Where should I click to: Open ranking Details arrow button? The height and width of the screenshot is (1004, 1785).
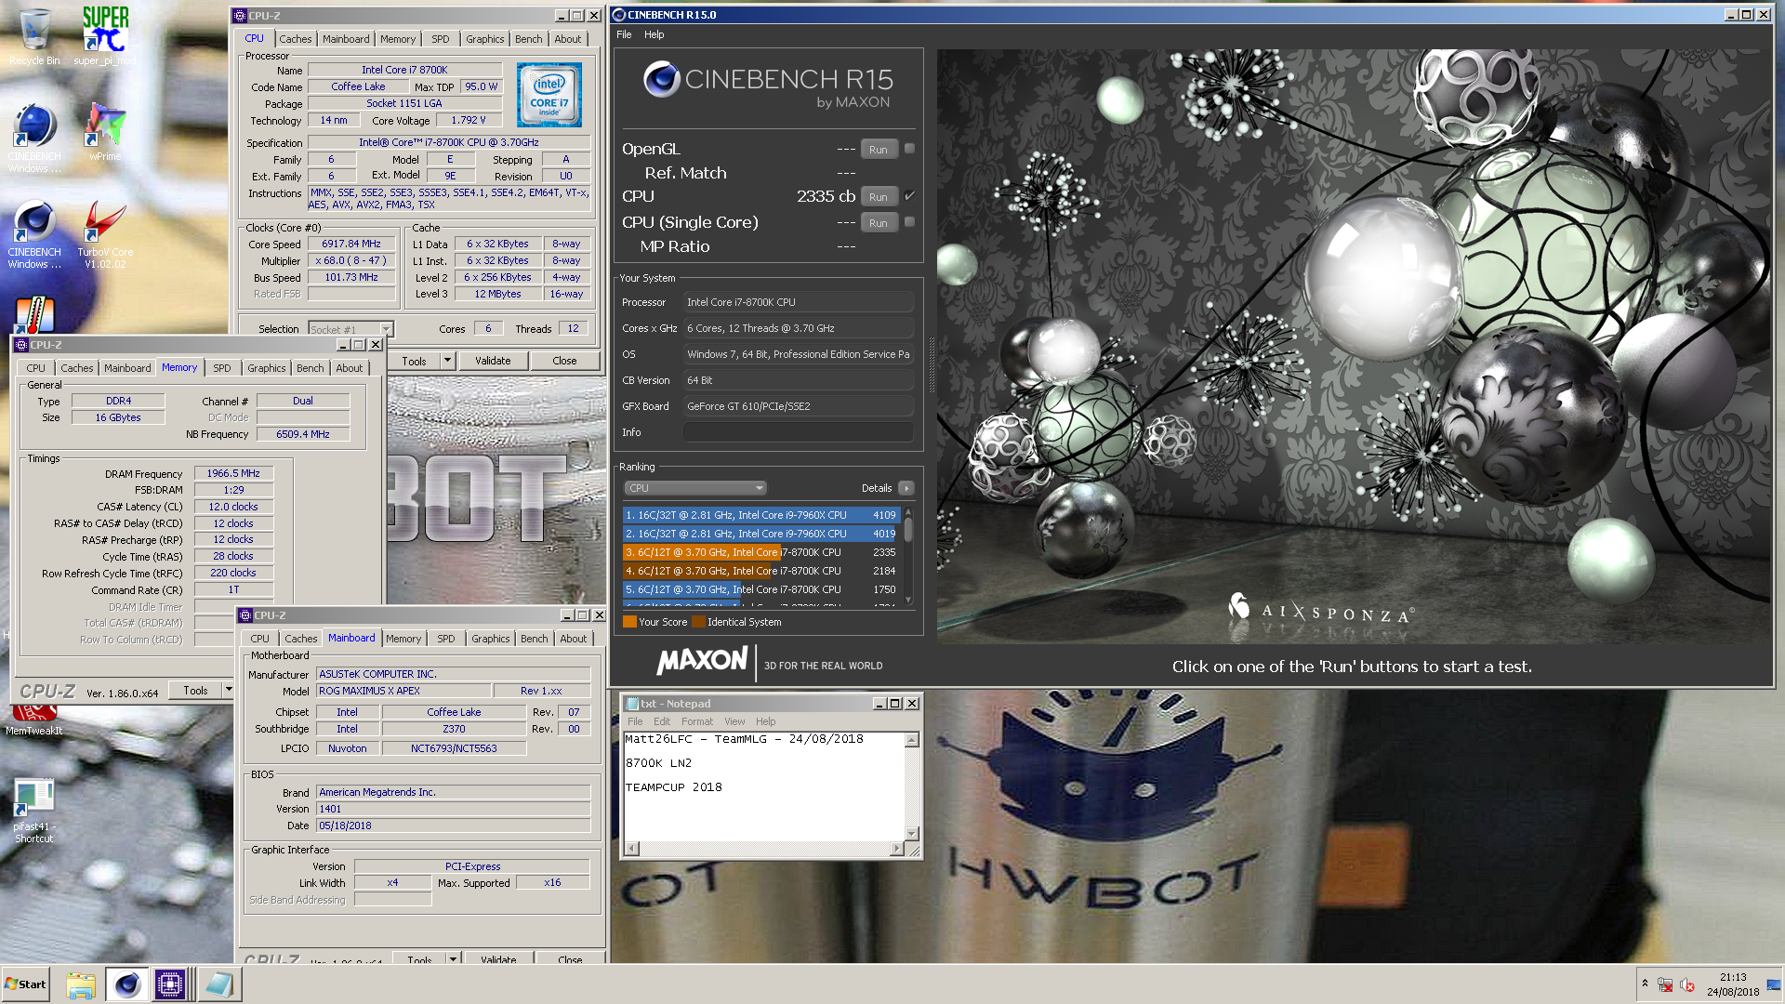pos(906,488)
